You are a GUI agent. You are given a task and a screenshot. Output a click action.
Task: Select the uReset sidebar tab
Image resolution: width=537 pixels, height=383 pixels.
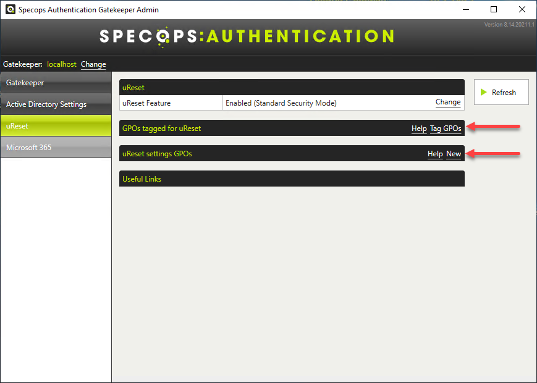tap(56, 125)
